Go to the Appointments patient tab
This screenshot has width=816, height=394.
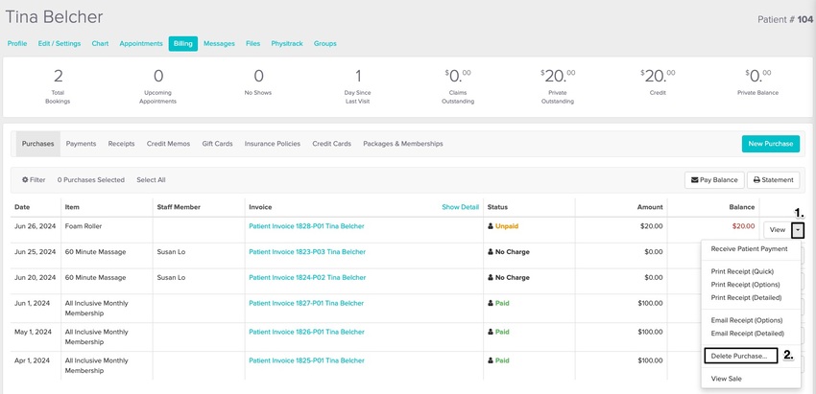tap(141, 44)
